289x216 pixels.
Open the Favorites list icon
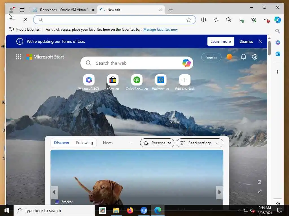[x=216, y=20]
